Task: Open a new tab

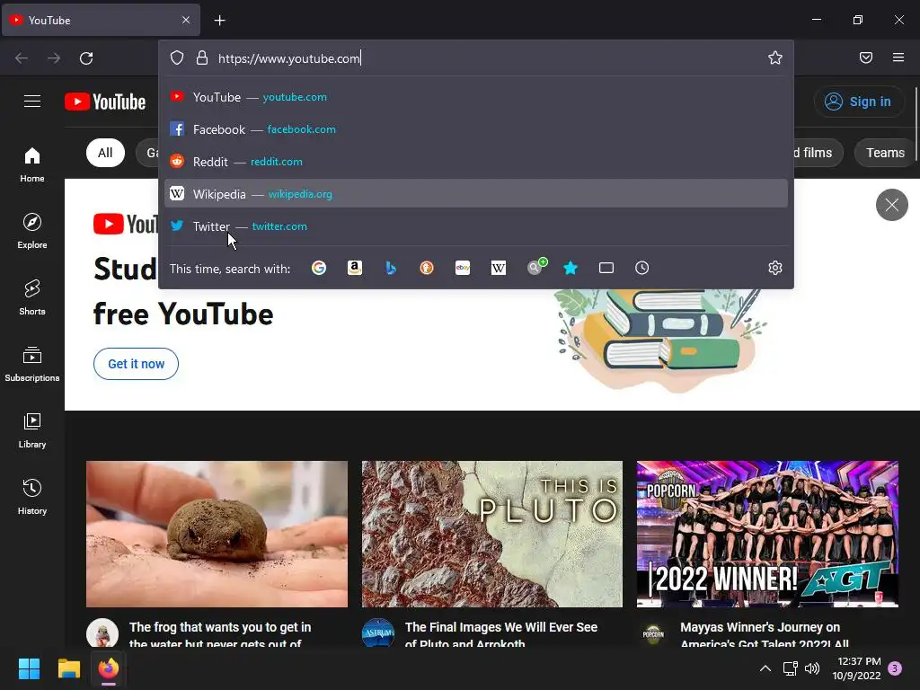Action: click(219, 21)
